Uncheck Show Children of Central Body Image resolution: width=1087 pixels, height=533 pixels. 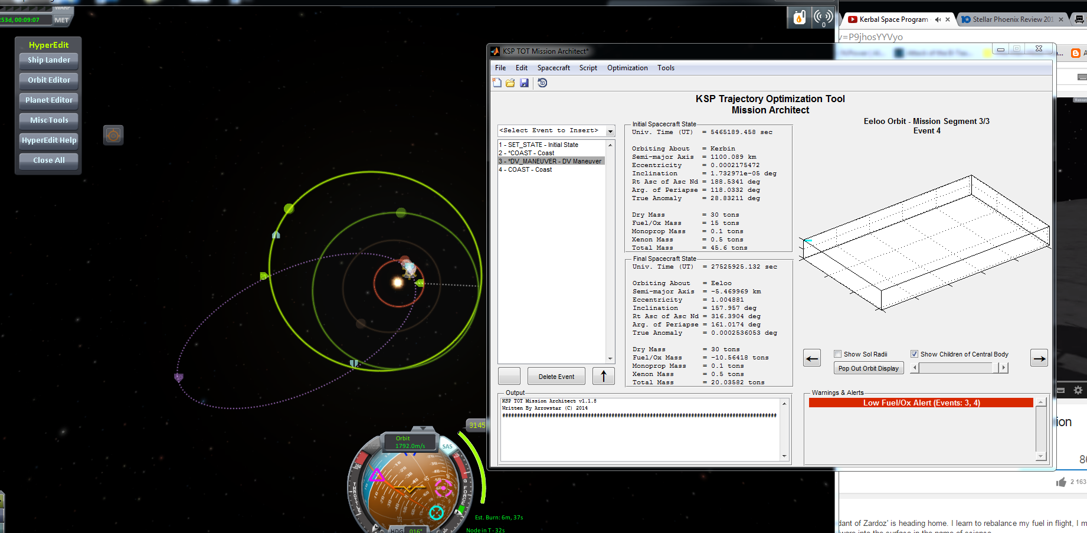[x=914, y=354]
